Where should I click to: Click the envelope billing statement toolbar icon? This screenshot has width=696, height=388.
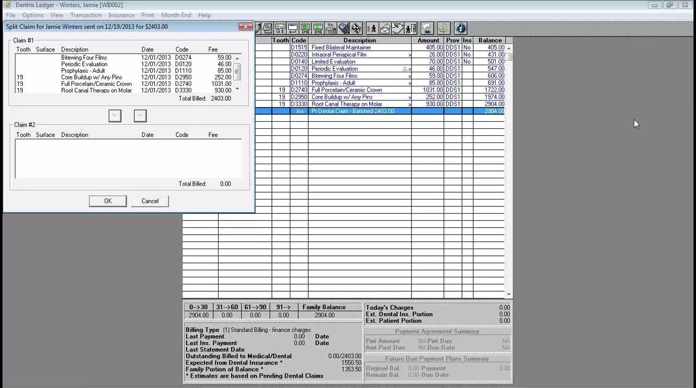pyautogui.click(x=386, y=28)
